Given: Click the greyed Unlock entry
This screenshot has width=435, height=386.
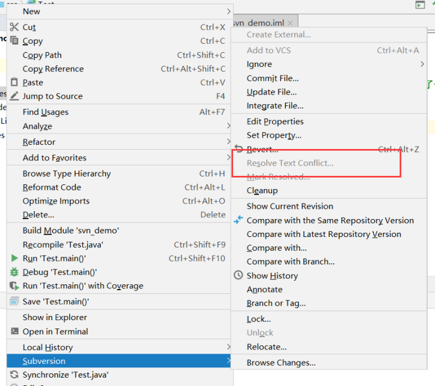Looking at the screenshot, I should coord(329,333).
